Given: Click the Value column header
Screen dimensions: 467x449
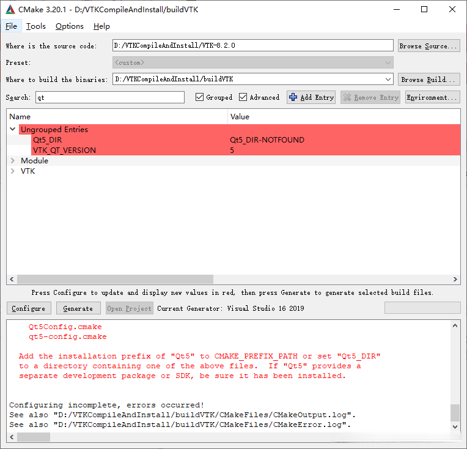Looking at the screenshot, I should (x=344, y=117).
